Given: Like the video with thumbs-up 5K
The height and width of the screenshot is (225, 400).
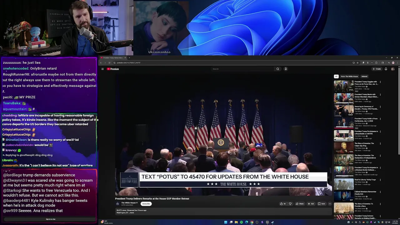Looking at the screenshot, I should (283, 204).
